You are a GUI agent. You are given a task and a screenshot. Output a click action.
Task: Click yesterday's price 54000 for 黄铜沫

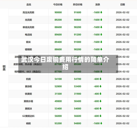78,109
